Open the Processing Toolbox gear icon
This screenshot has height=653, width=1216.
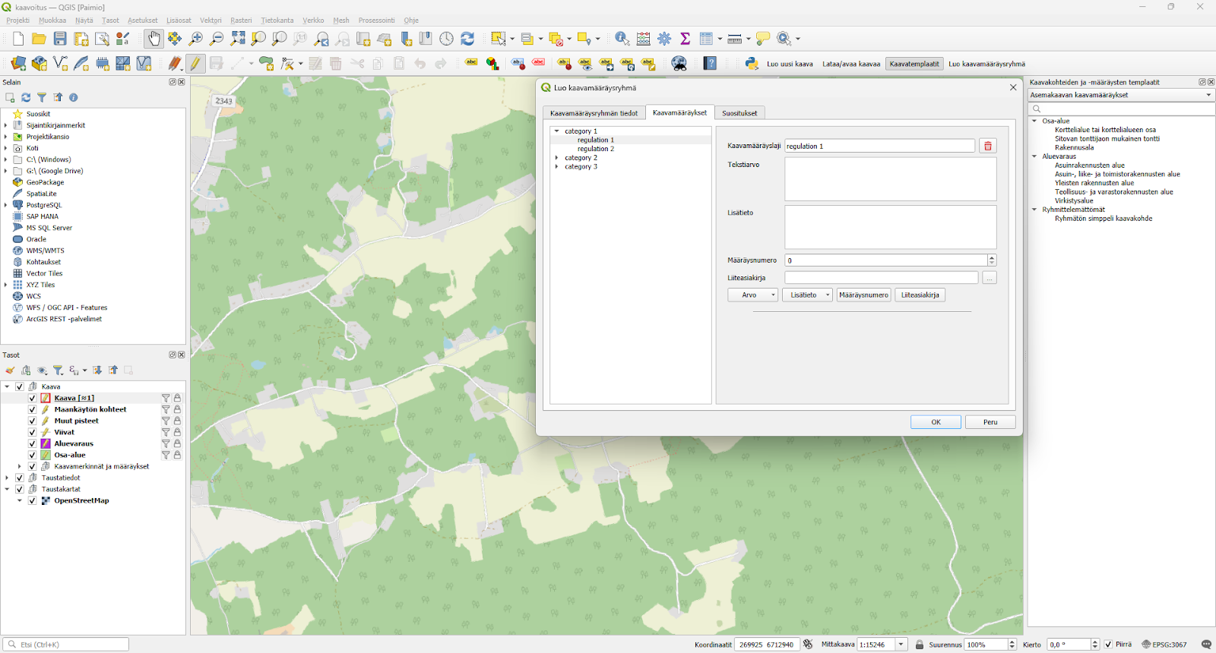point(664,39)
